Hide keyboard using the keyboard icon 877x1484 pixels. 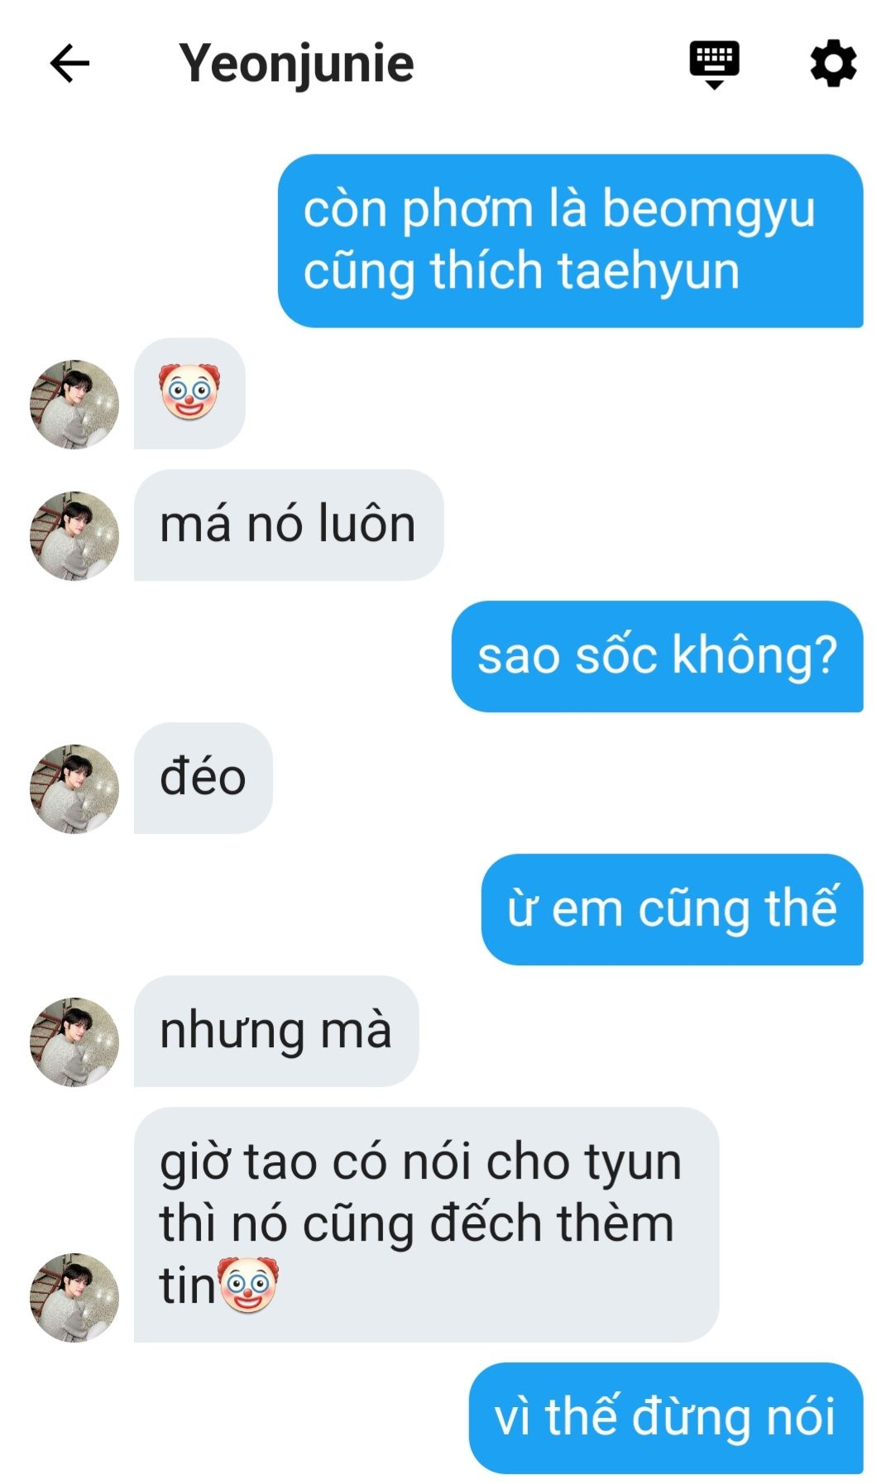pyautogui.click(x=714, y=65)
